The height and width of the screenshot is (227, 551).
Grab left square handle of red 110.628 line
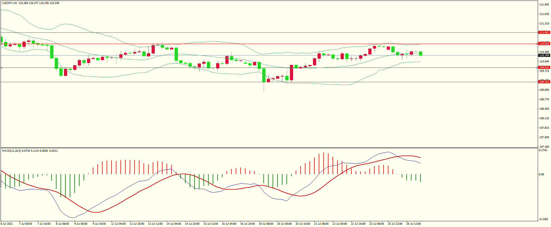tap(1, 44)
